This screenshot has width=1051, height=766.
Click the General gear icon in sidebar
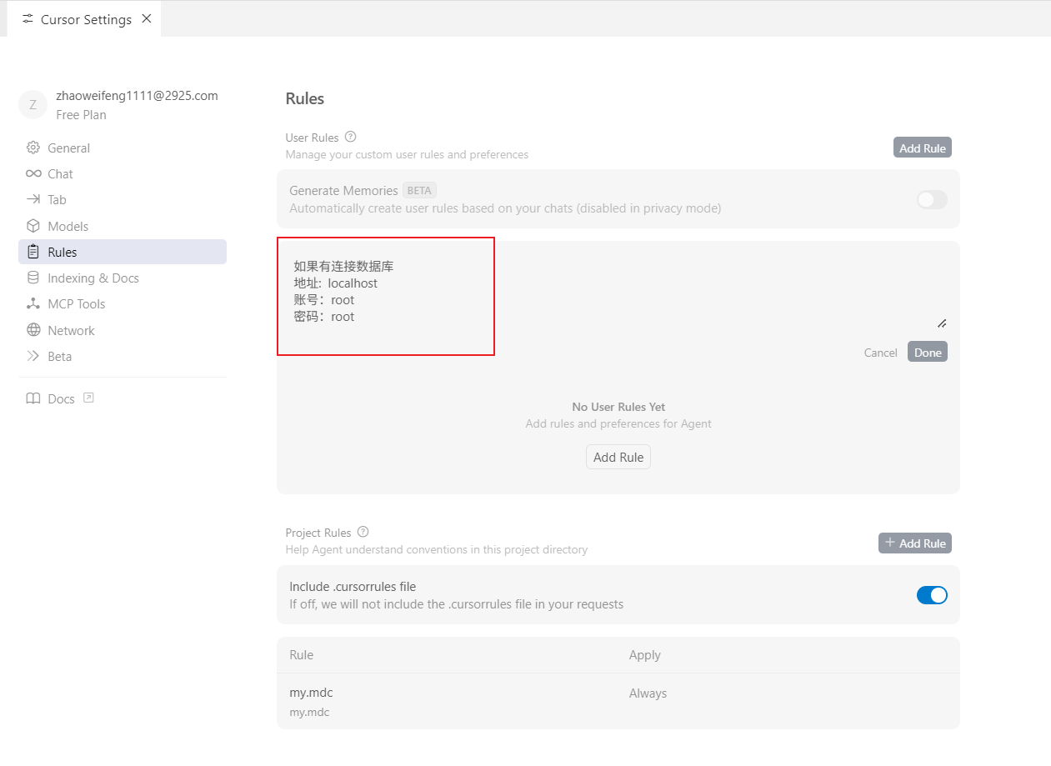point(33,148)
